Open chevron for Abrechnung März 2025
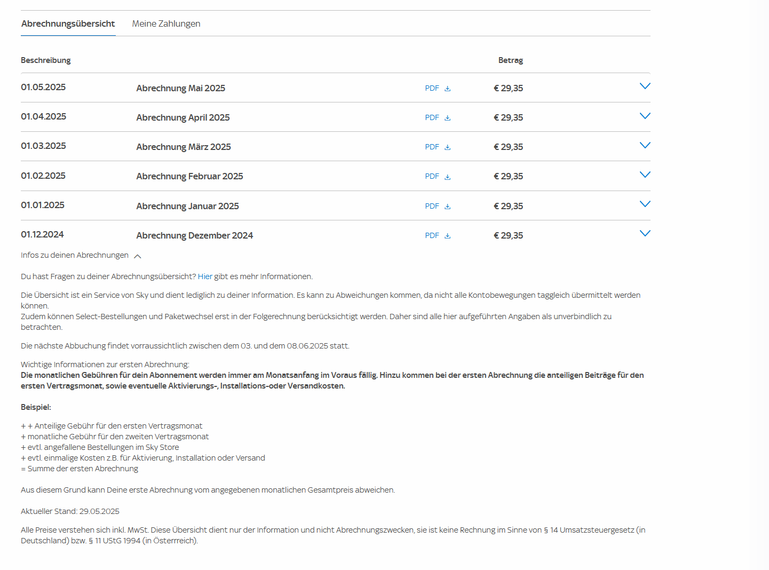 click(x=645, y=146)
